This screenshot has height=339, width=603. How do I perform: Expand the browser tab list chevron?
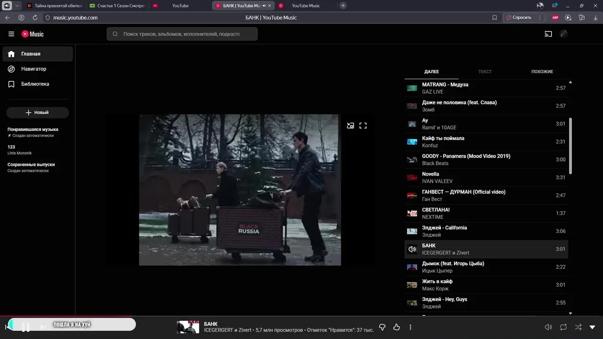pos(17,6)
